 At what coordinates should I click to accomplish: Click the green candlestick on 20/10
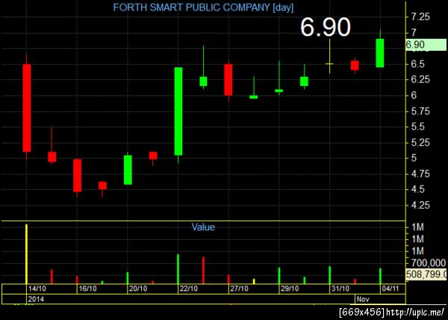point(128,170)
